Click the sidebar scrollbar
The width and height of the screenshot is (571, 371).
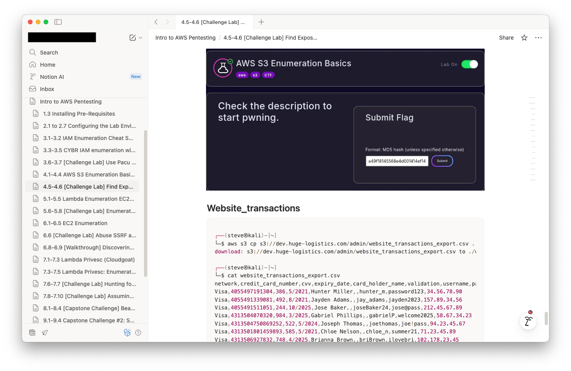coord(146,204)
